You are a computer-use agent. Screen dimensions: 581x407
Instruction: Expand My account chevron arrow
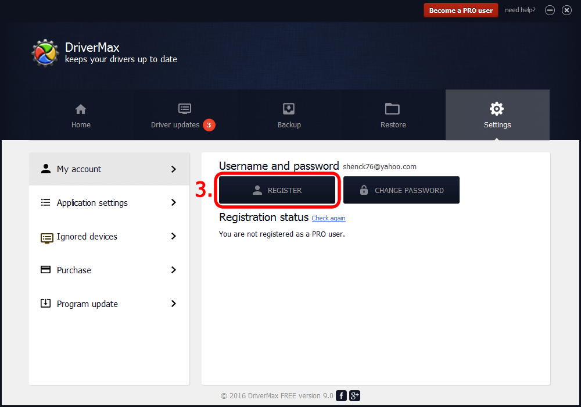[x=173, y=169]
